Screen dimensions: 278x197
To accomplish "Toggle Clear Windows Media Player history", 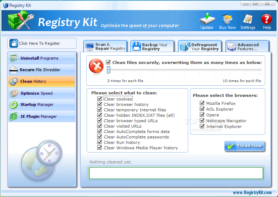I will coord(99,148).
